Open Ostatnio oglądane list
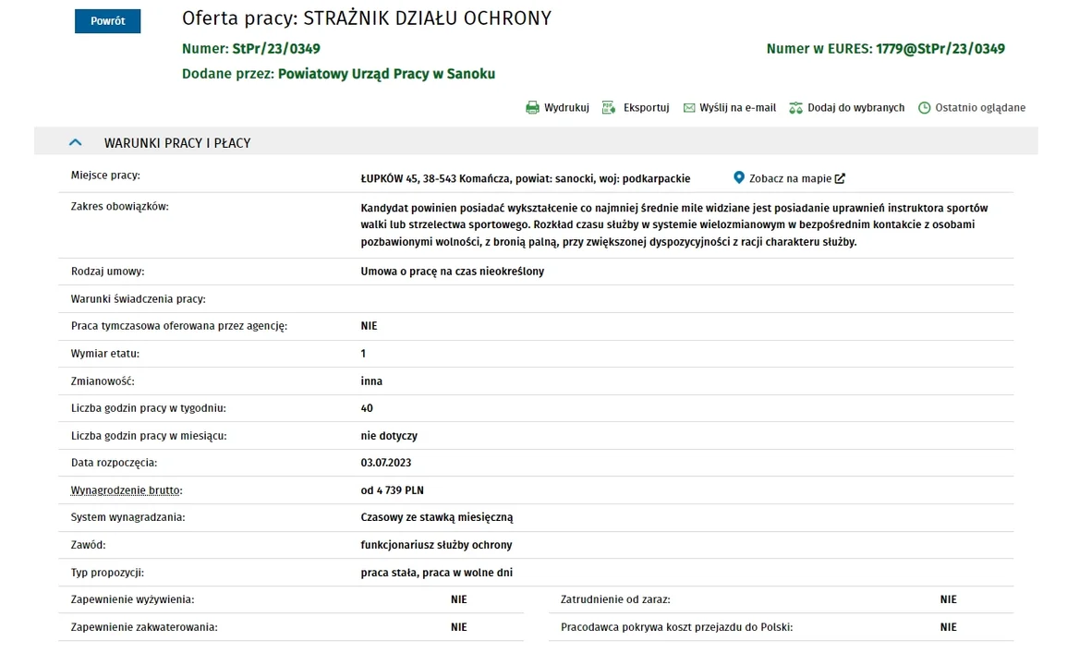Image resolution: width=1067 pixels, height=665 pixels. 980,107
